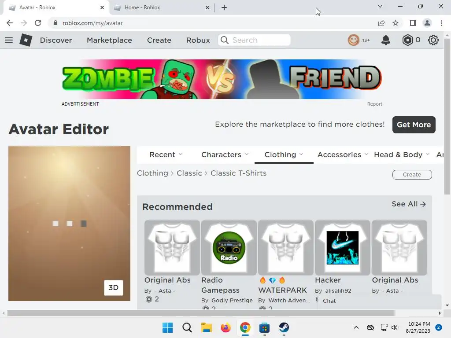Screen dimensions: 451x338
Task: Click the site lock icon in address bar
Action: click(x=55, y=23)
